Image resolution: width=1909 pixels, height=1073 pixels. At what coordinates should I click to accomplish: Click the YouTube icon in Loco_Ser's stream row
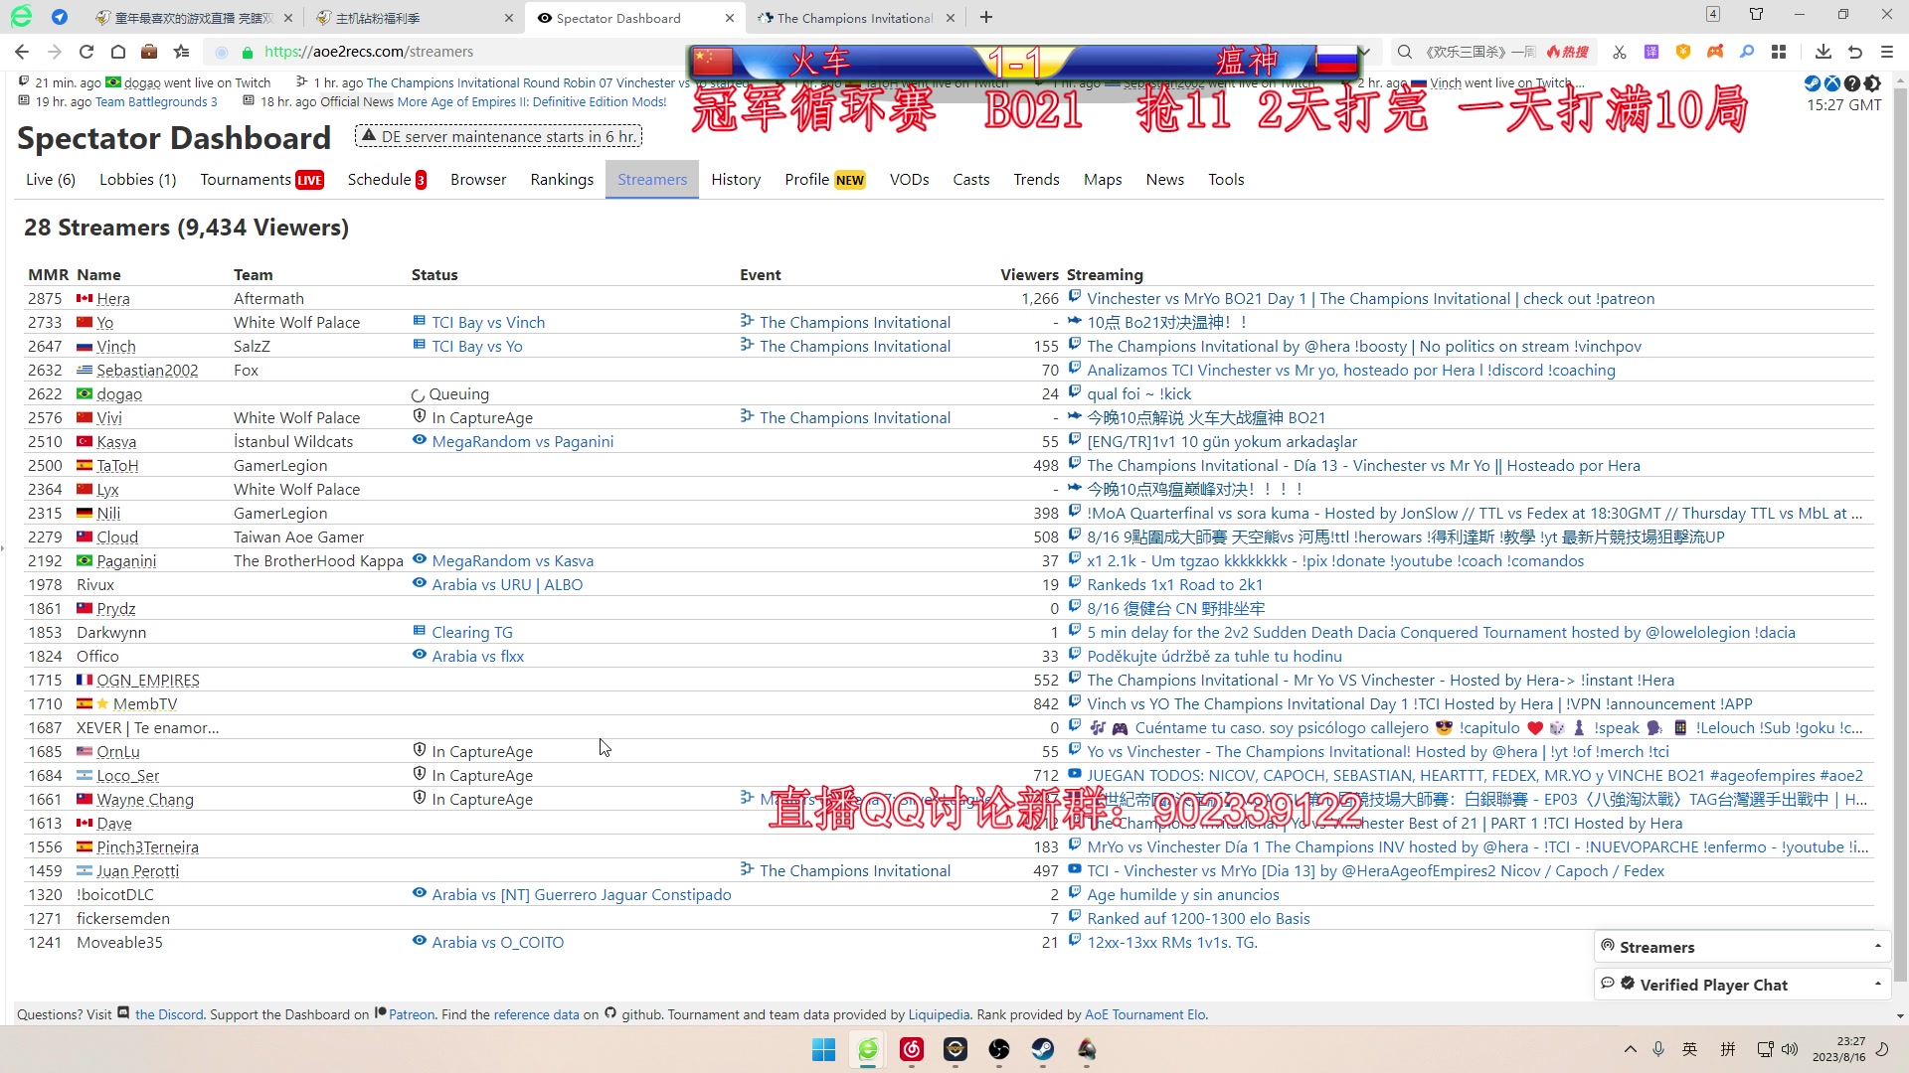coord(1074,774)
